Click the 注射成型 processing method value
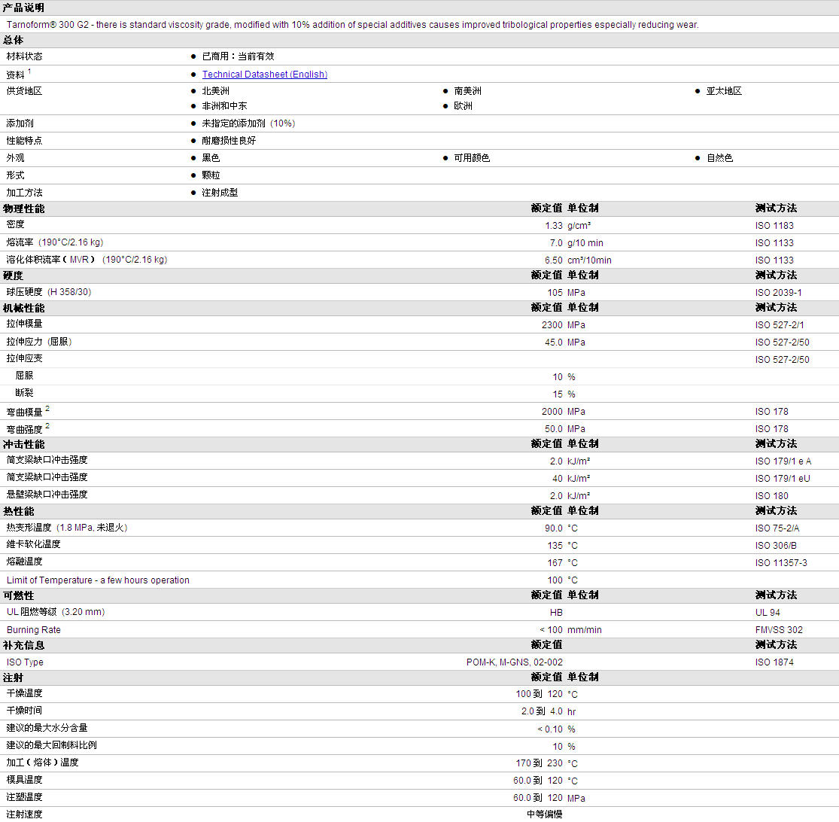Screen dimensions: 839x822 [220, 193]
